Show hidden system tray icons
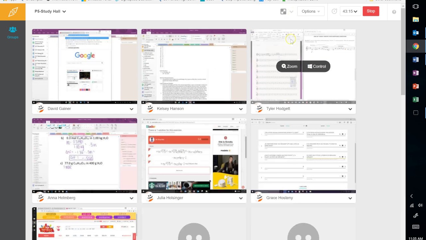 tap(411, 196)
